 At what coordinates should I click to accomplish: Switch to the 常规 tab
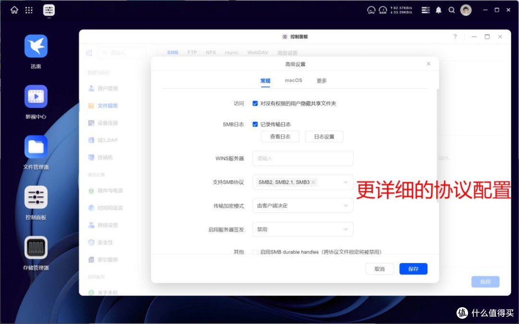pyautogui.click(x=265, y=81)
